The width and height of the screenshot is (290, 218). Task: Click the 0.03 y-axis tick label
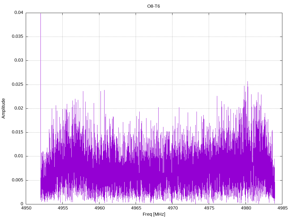click(18, 60)
